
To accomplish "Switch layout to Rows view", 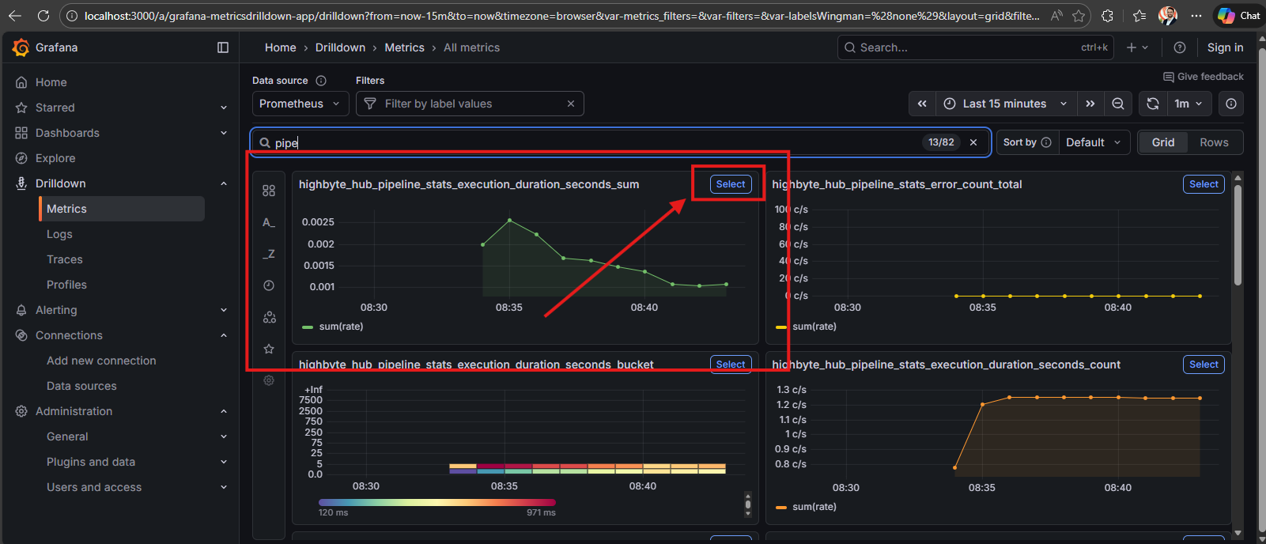I will (1214, 142).
